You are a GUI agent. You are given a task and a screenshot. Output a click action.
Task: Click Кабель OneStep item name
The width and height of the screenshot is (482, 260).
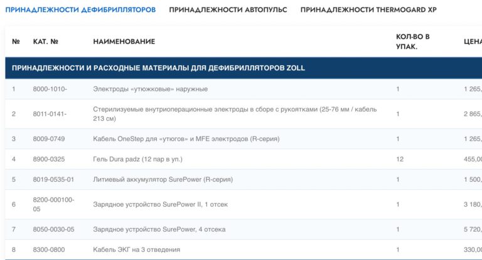(186, 138)
